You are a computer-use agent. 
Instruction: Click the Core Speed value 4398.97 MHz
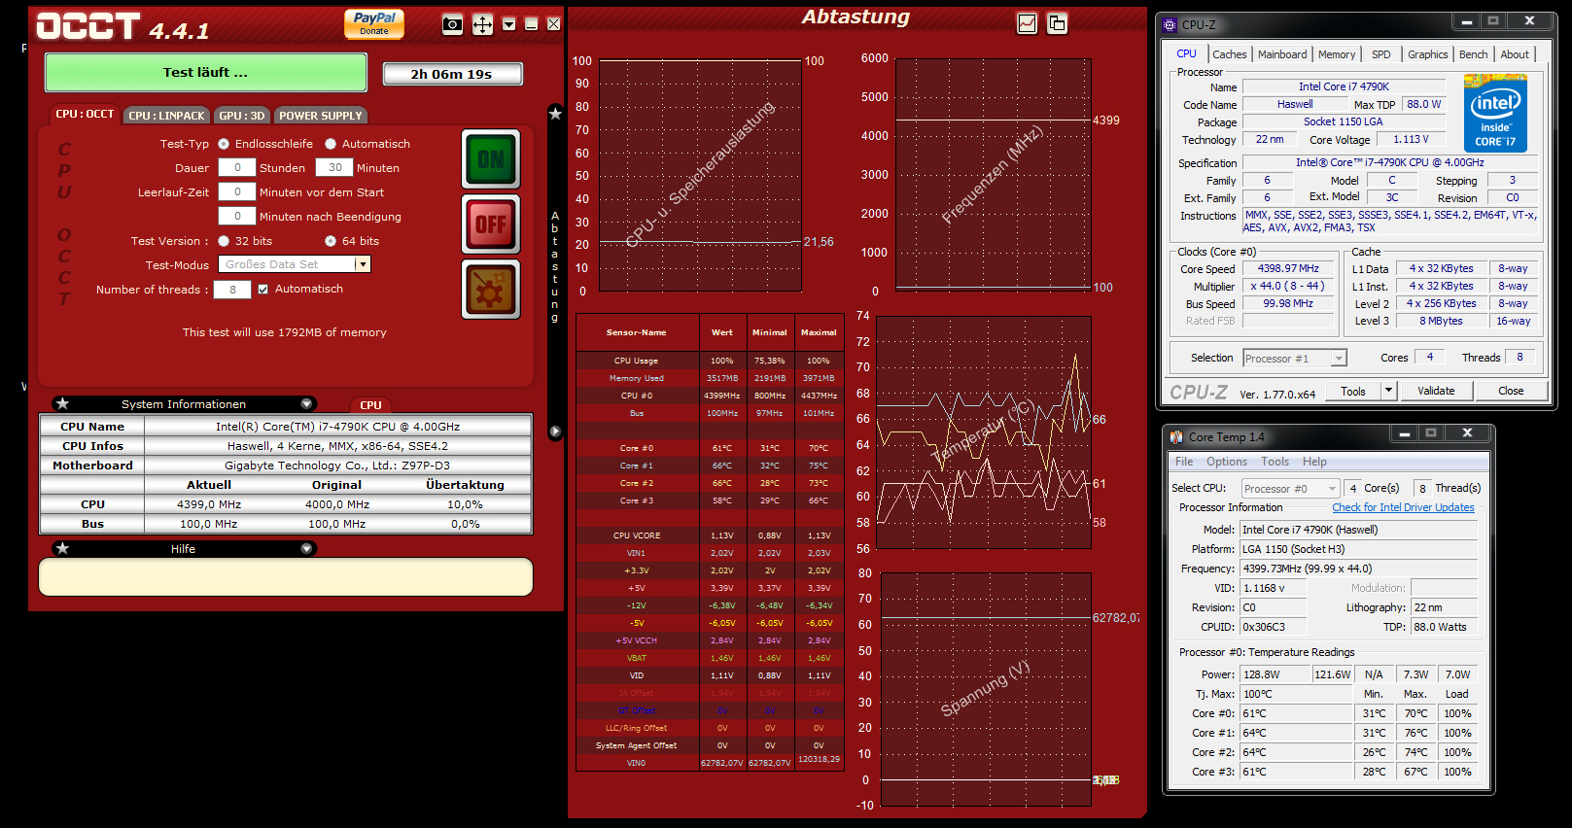click(x=1288, y=268)
